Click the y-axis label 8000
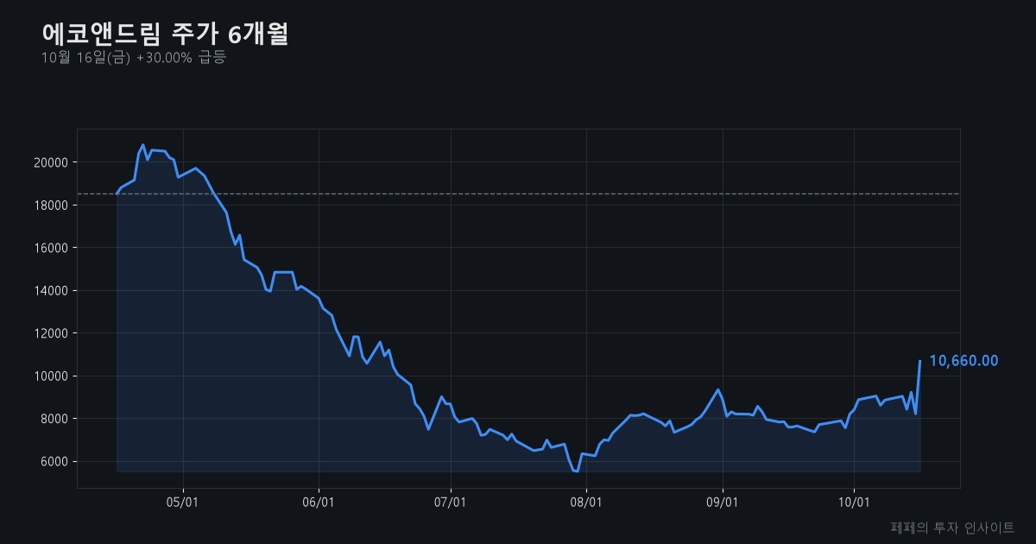Viewport: 1036px width, 544px height. 56,419
